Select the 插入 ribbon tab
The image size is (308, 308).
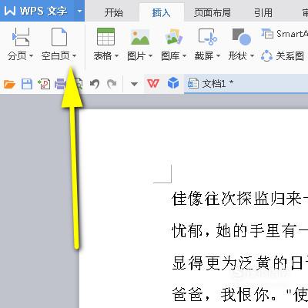[161, 12]
